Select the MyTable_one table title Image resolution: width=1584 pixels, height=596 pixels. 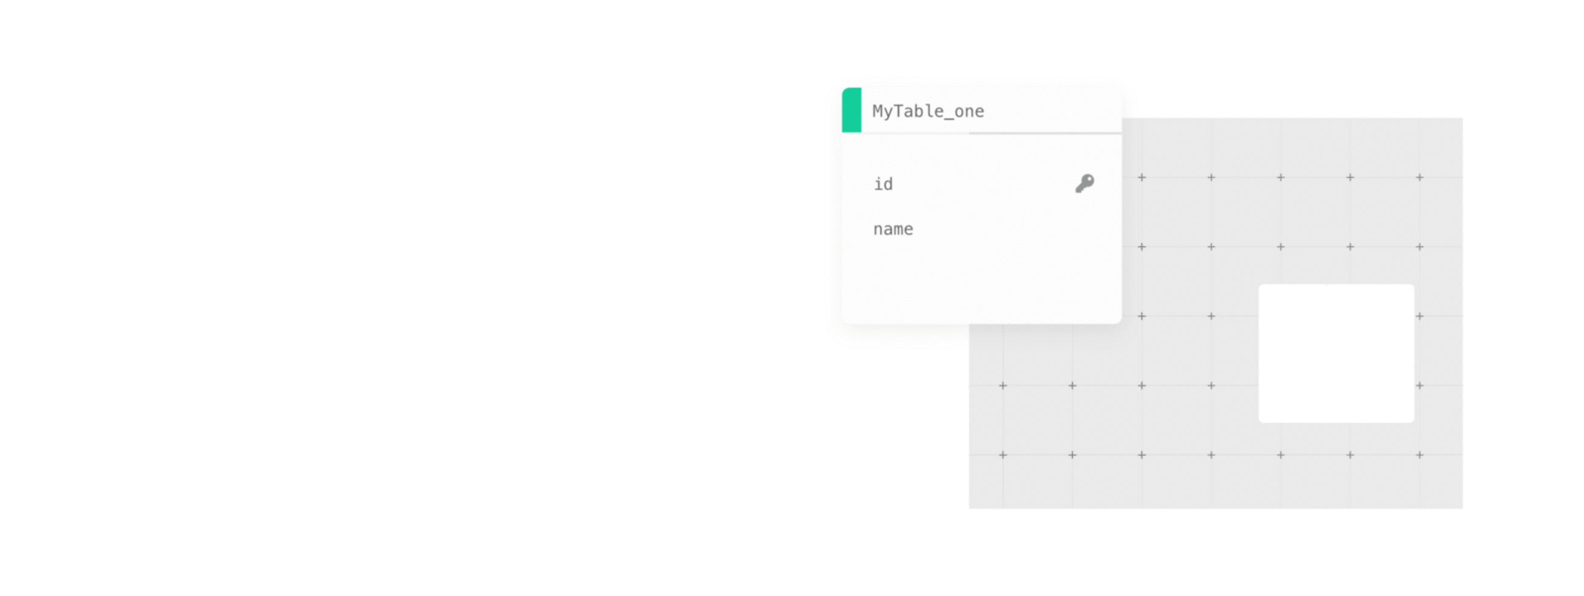click(x=928, y=111)
